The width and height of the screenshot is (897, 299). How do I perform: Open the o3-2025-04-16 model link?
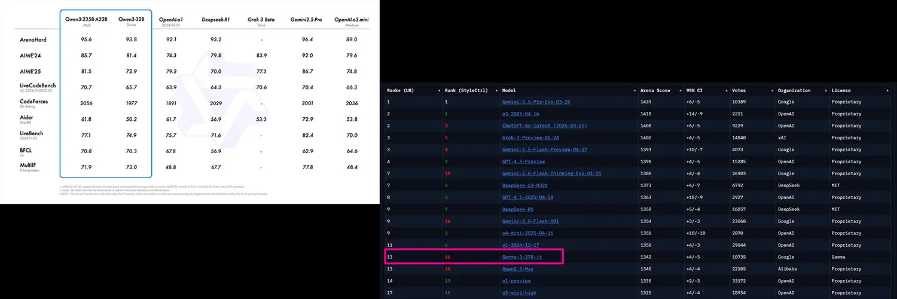(520, 114)
